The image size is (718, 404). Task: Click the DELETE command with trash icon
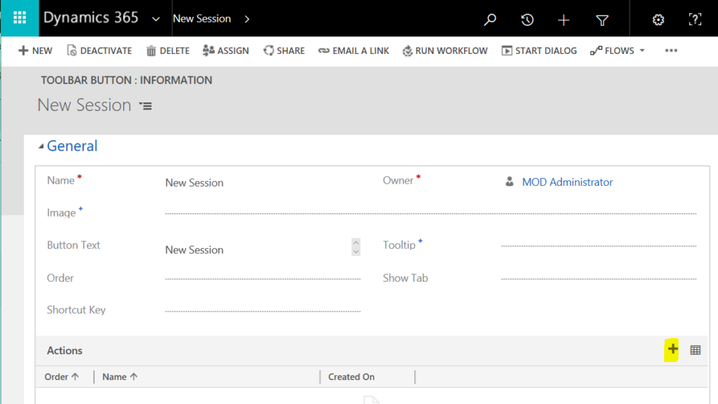pyautogui.click(x=168, y=50)
